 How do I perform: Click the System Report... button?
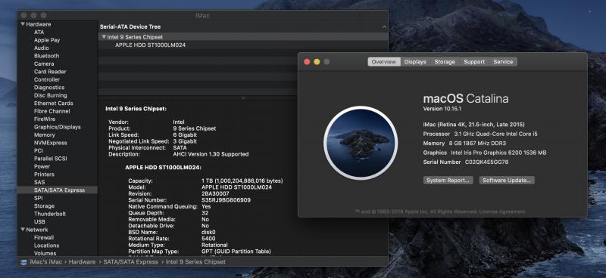point(448,181)
